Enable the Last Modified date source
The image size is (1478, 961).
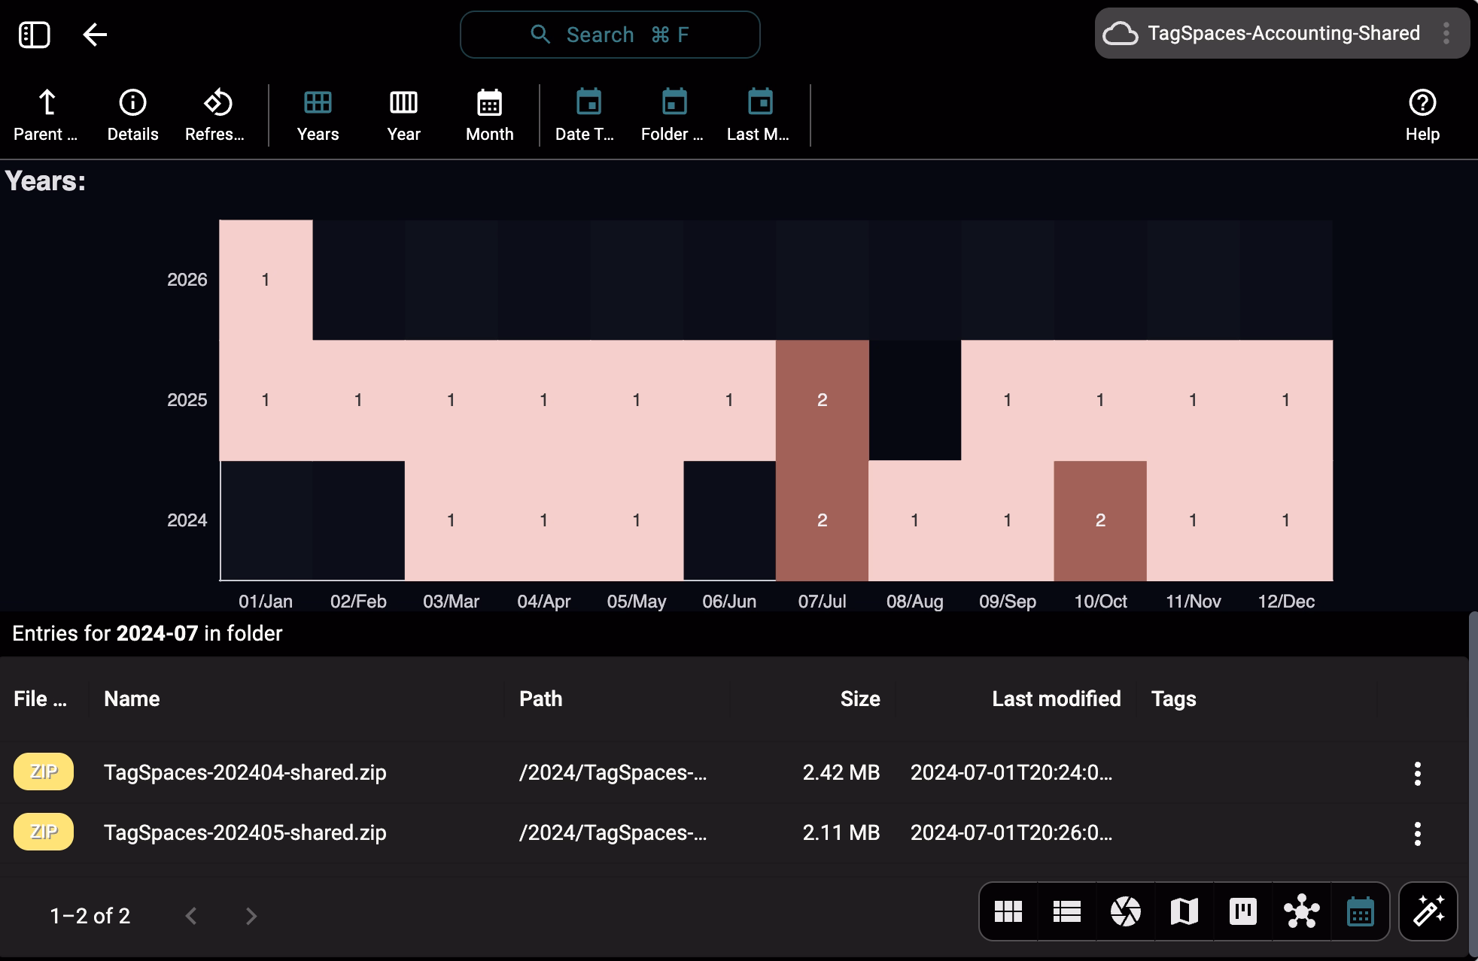point(759,114)
